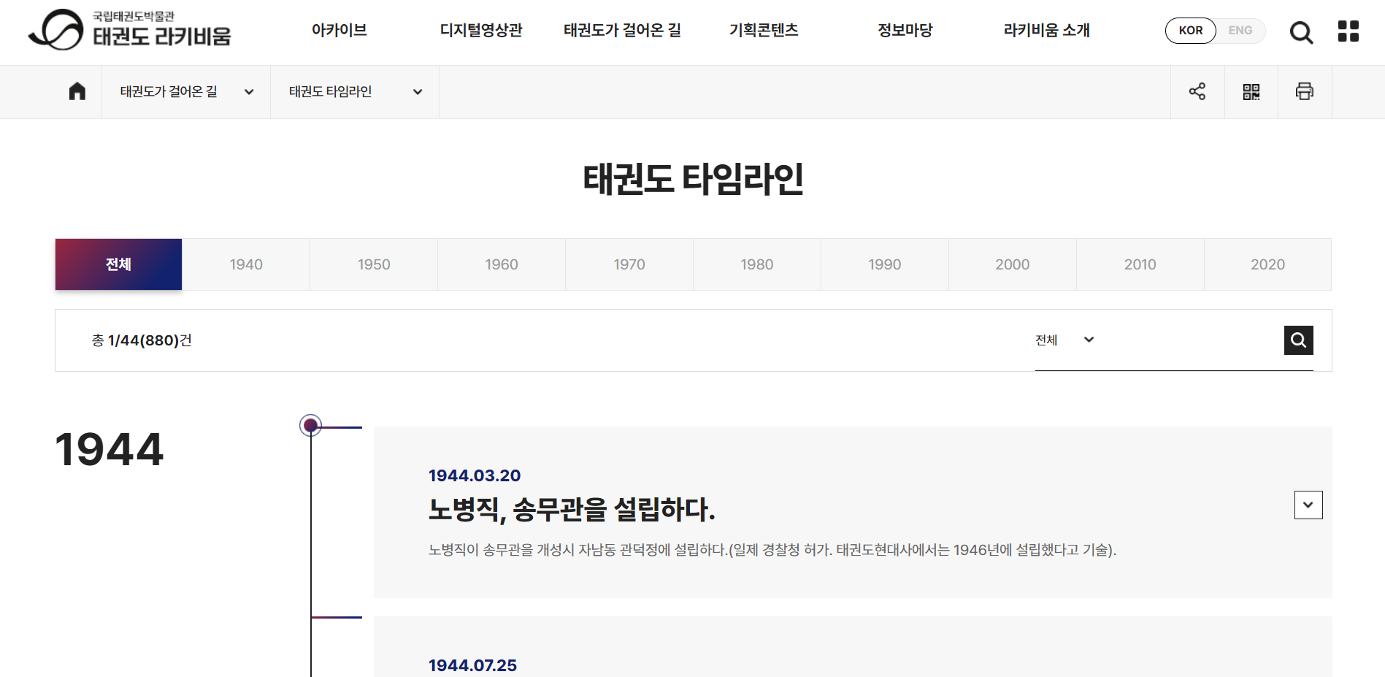
Task: Select the 1940 decade tab
Action: point(246,264)
